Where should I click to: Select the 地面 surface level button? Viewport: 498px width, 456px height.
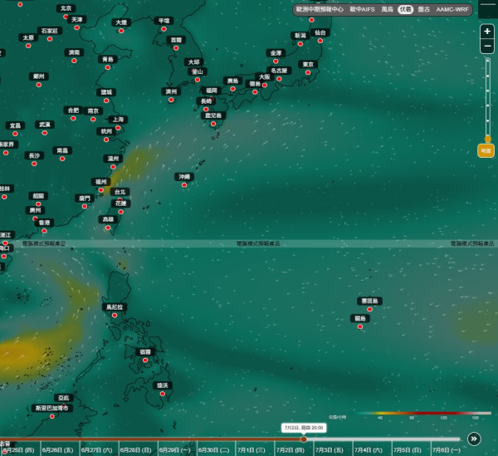[486, 150]
